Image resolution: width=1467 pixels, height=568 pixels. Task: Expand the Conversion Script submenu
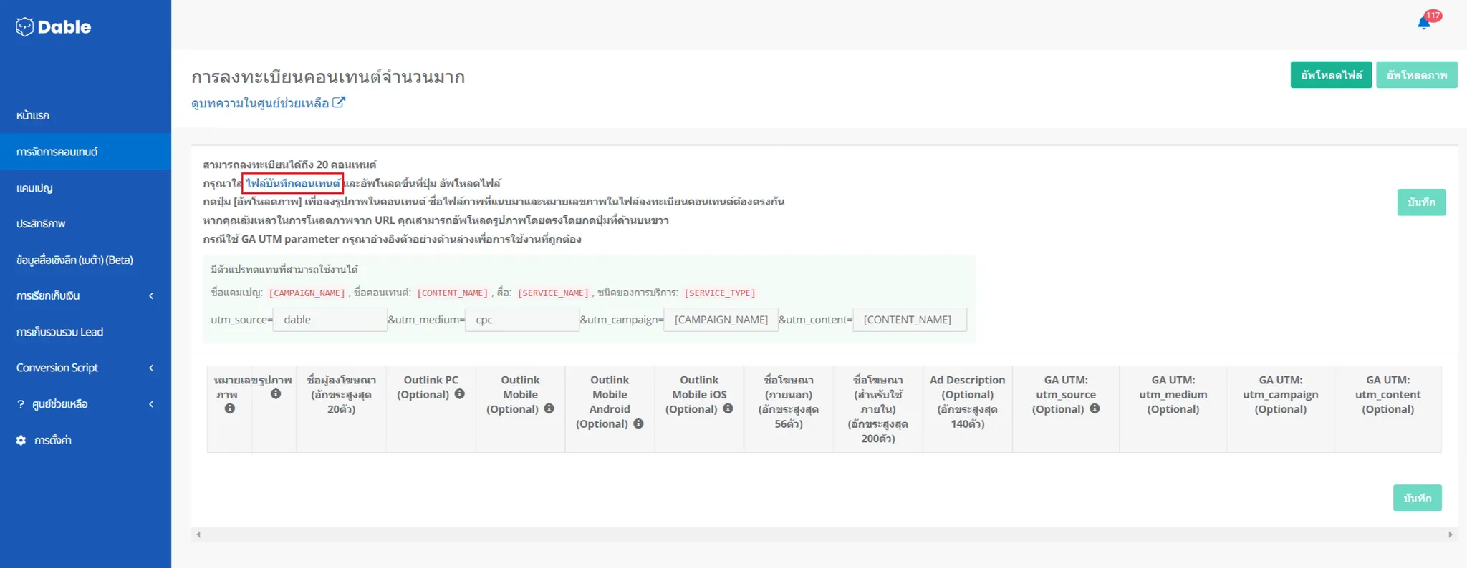click(x=150, y=368)
